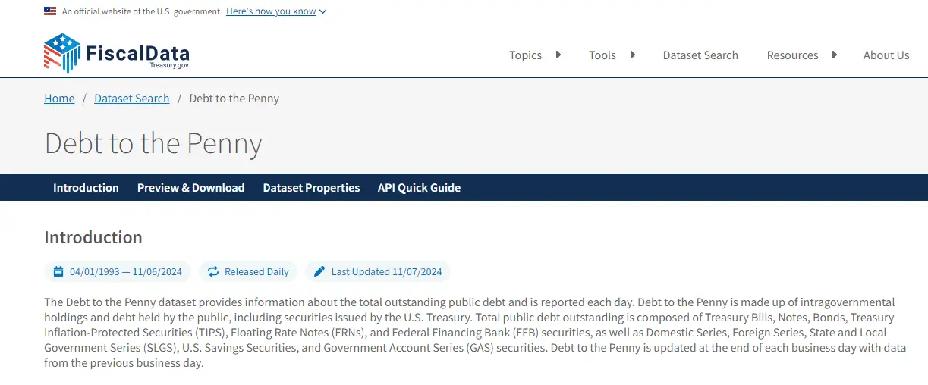Jump to API Quick Guide tab
Image resolution: width=928 pixels, height=385 pixels.
419,188
